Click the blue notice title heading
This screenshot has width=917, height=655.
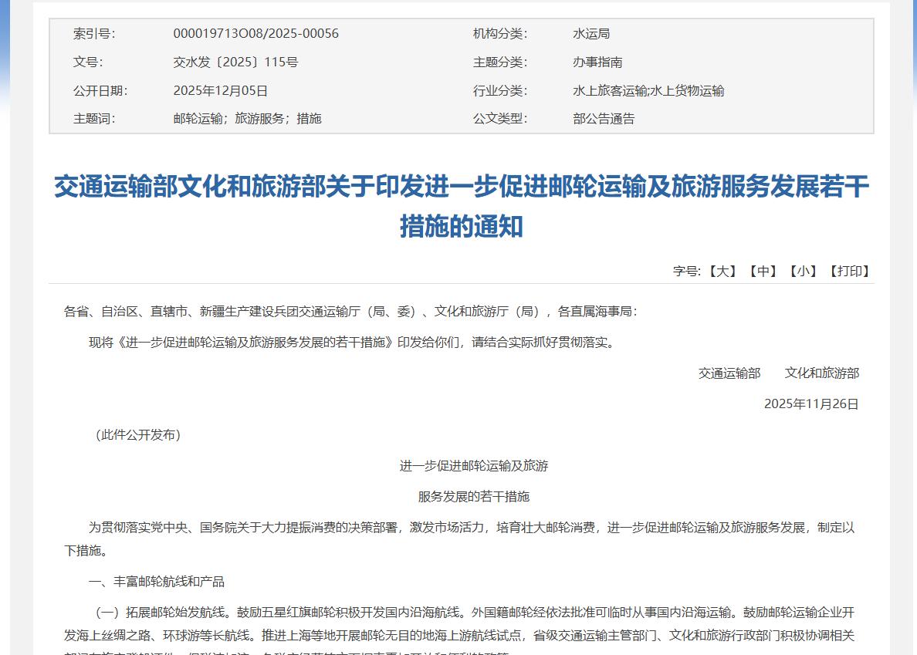pyautogui.click(x=462, y=206)
